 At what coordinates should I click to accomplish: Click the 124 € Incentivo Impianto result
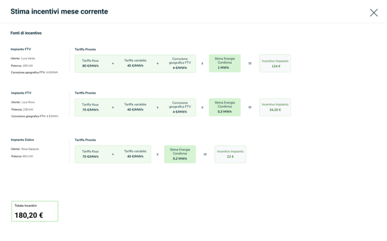point(275,63)
